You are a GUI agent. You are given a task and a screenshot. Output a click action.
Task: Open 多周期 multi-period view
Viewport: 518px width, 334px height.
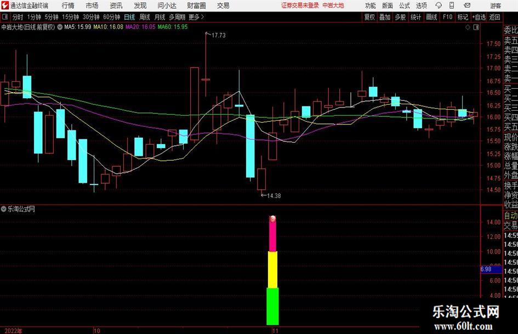177,17
